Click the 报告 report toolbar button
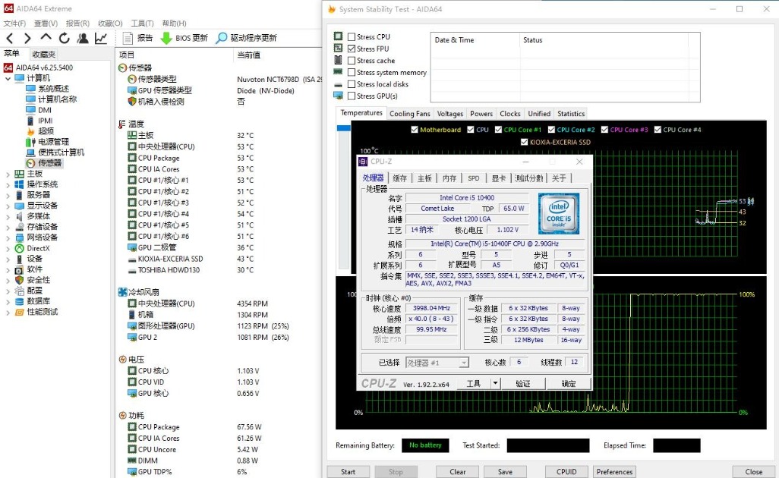The height and width of the screenshot is (478, 779). click(x=137, y=38)
